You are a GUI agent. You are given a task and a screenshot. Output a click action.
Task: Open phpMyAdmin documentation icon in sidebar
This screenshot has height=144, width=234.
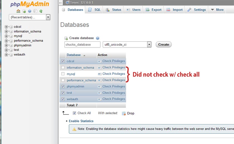35,11
